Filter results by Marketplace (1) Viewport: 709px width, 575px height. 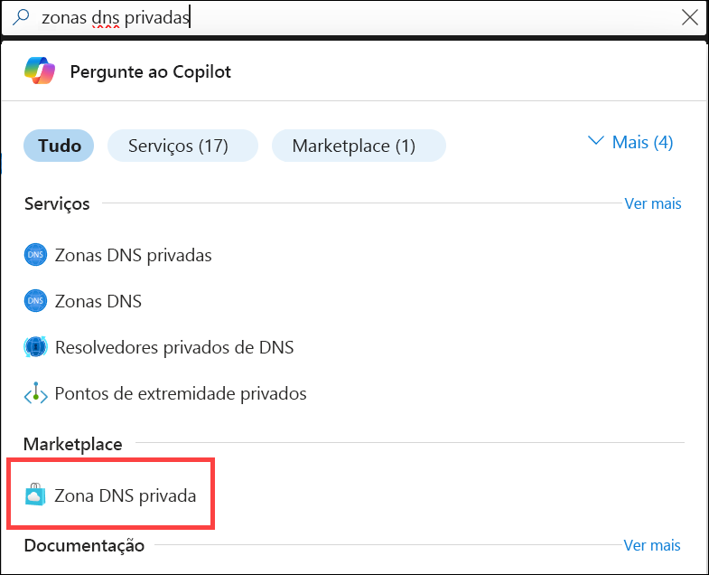(x=354, y=146)
